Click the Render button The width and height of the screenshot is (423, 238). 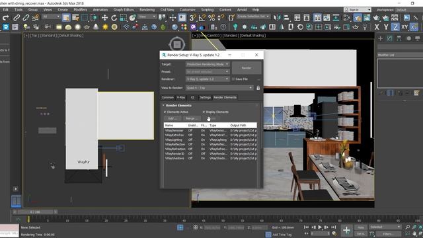(x=247, y=68)
